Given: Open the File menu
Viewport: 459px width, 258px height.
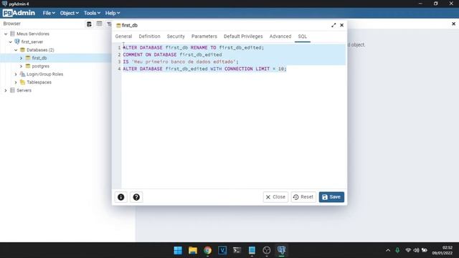Looking at the screenshot, I should click(x=49, y=13).
